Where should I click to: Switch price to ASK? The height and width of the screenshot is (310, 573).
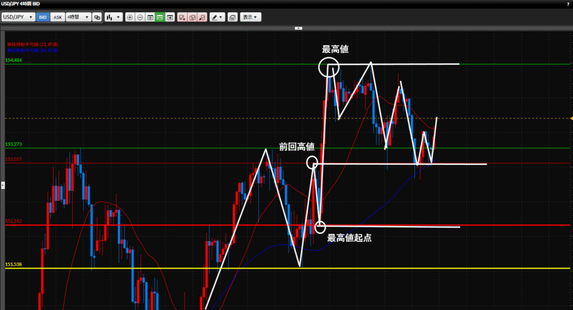point(57,17)
